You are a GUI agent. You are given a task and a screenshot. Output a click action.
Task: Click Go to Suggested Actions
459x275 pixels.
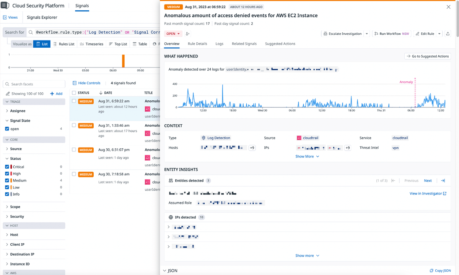[427, 56]
